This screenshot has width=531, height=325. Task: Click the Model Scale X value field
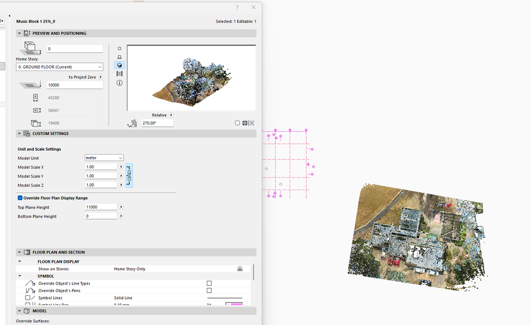click(x=101, y=167)
